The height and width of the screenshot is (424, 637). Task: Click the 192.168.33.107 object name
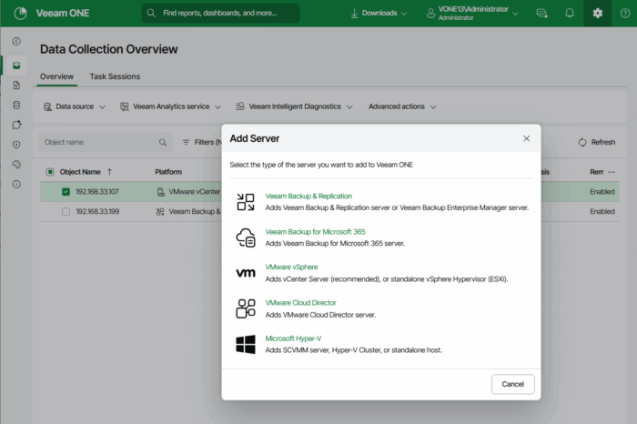click(97, 192)
